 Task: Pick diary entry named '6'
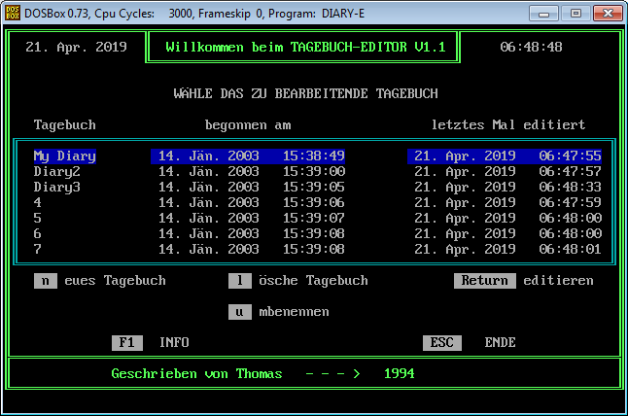point(38,233)
